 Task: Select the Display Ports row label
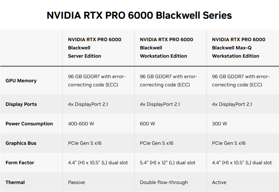21,104
